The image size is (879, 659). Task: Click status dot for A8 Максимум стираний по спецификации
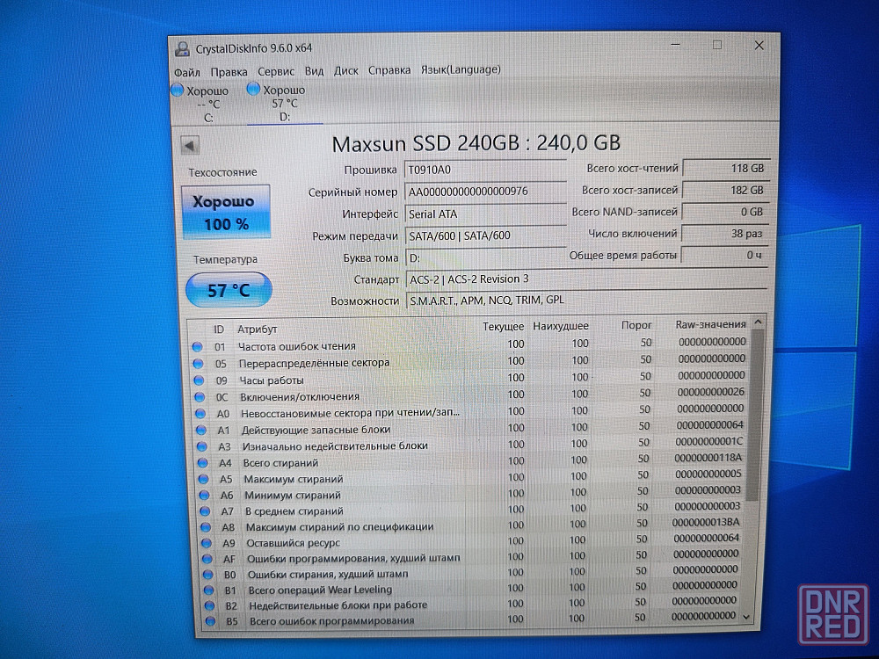click(206, 527)
